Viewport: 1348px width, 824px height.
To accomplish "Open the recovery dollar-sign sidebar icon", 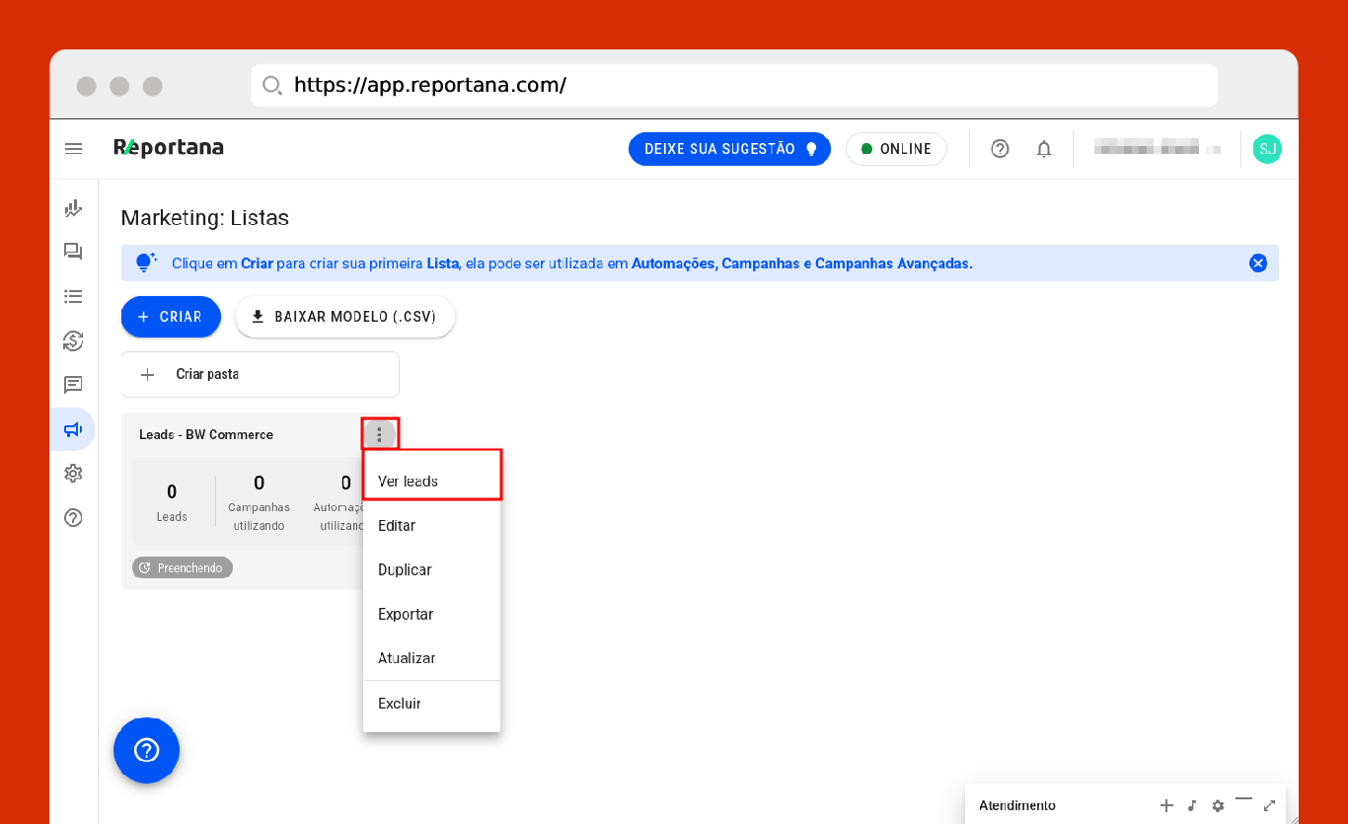I will [x=73, y=341].
